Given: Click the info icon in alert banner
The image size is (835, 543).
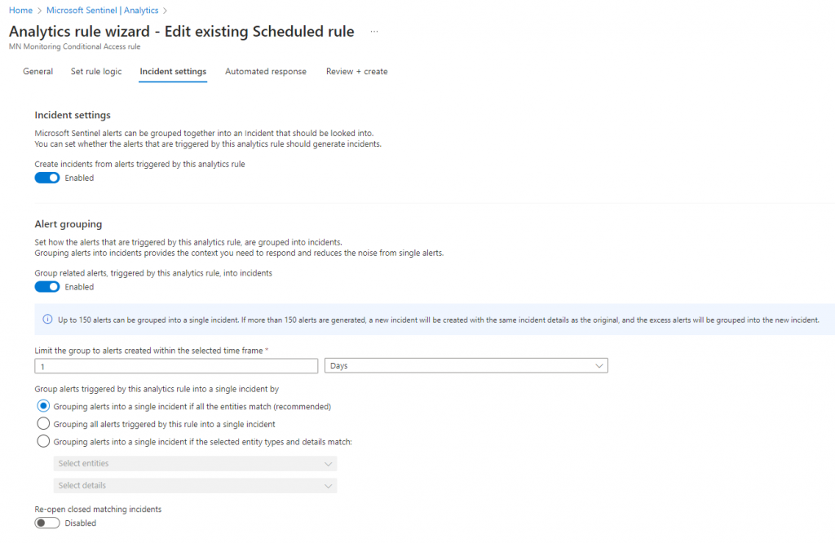Looking at the screenshot, I should coord(47,320).
